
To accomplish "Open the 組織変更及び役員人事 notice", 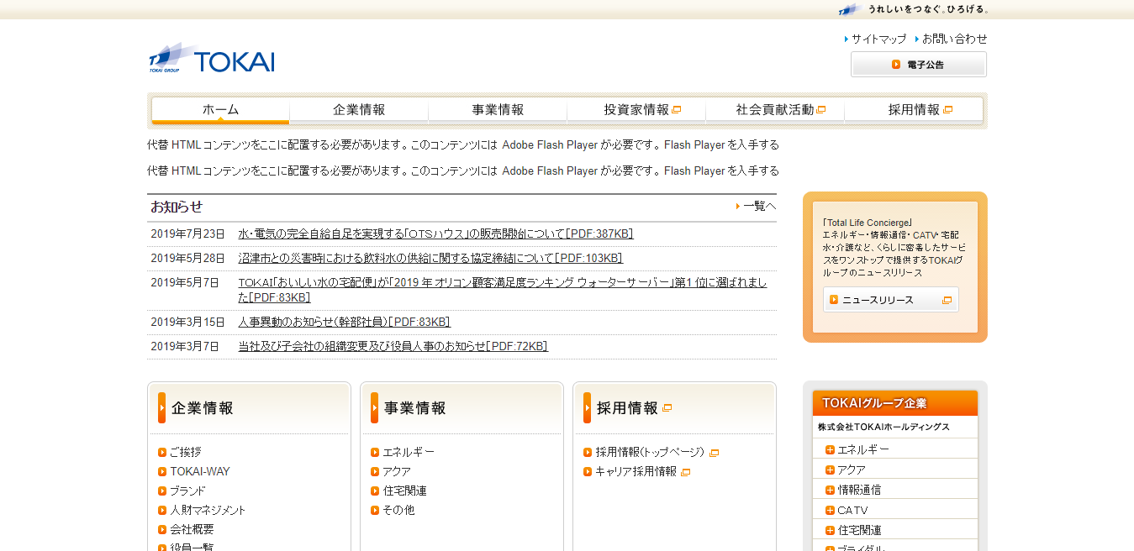I will coord(393,346).
